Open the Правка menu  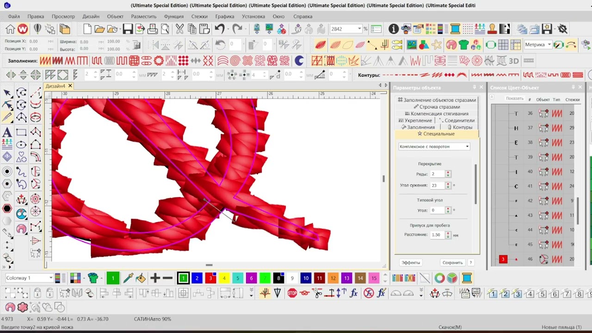[36, 16]
